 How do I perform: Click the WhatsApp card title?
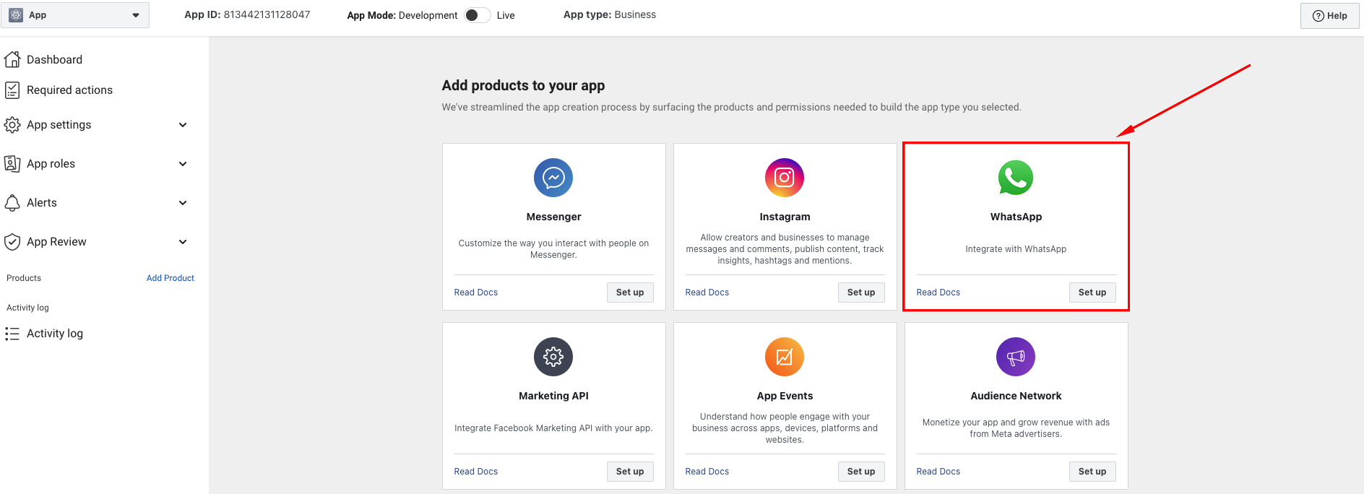(1016, 217)
